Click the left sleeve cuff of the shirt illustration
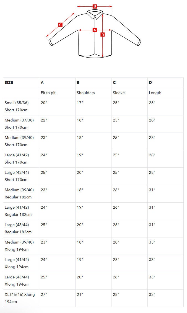187x313 pixels. (51, 42)
